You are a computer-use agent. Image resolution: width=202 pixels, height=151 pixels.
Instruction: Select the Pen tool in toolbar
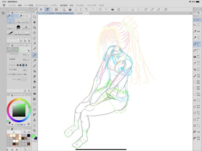point(34,55)
